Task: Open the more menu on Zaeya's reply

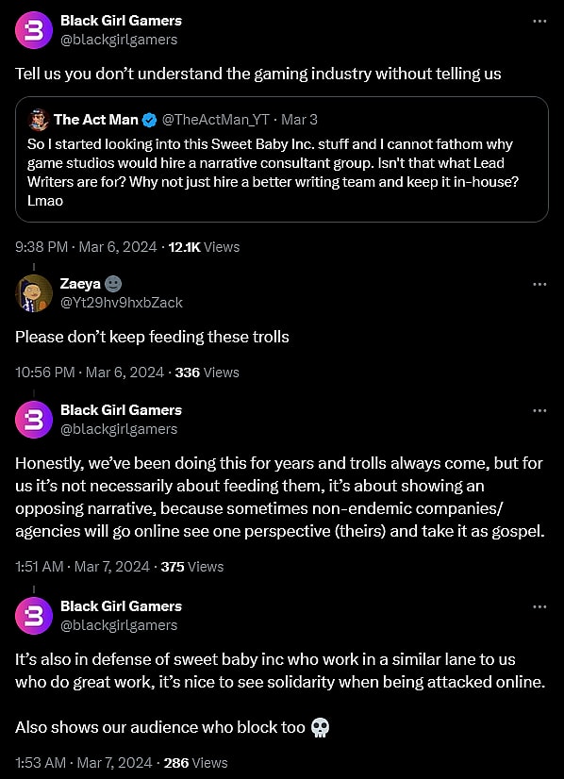Action: (x=540, y=283)
